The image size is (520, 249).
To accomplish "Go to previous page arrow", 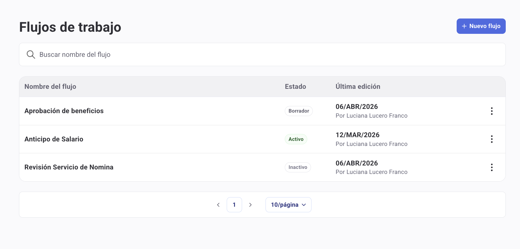I will point(218,205).
